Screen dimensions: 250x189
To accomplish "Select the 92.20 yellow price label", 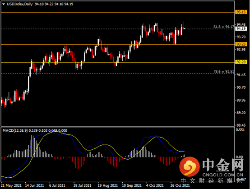I will [241, 62].
